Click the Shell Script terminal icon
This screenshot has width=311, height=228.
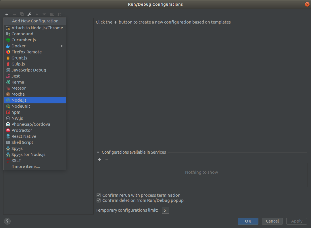[8, 142]
